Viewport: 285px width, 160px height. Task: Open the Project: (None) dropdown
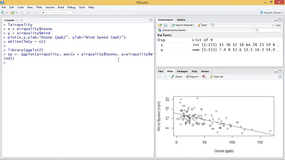point(272,13)
